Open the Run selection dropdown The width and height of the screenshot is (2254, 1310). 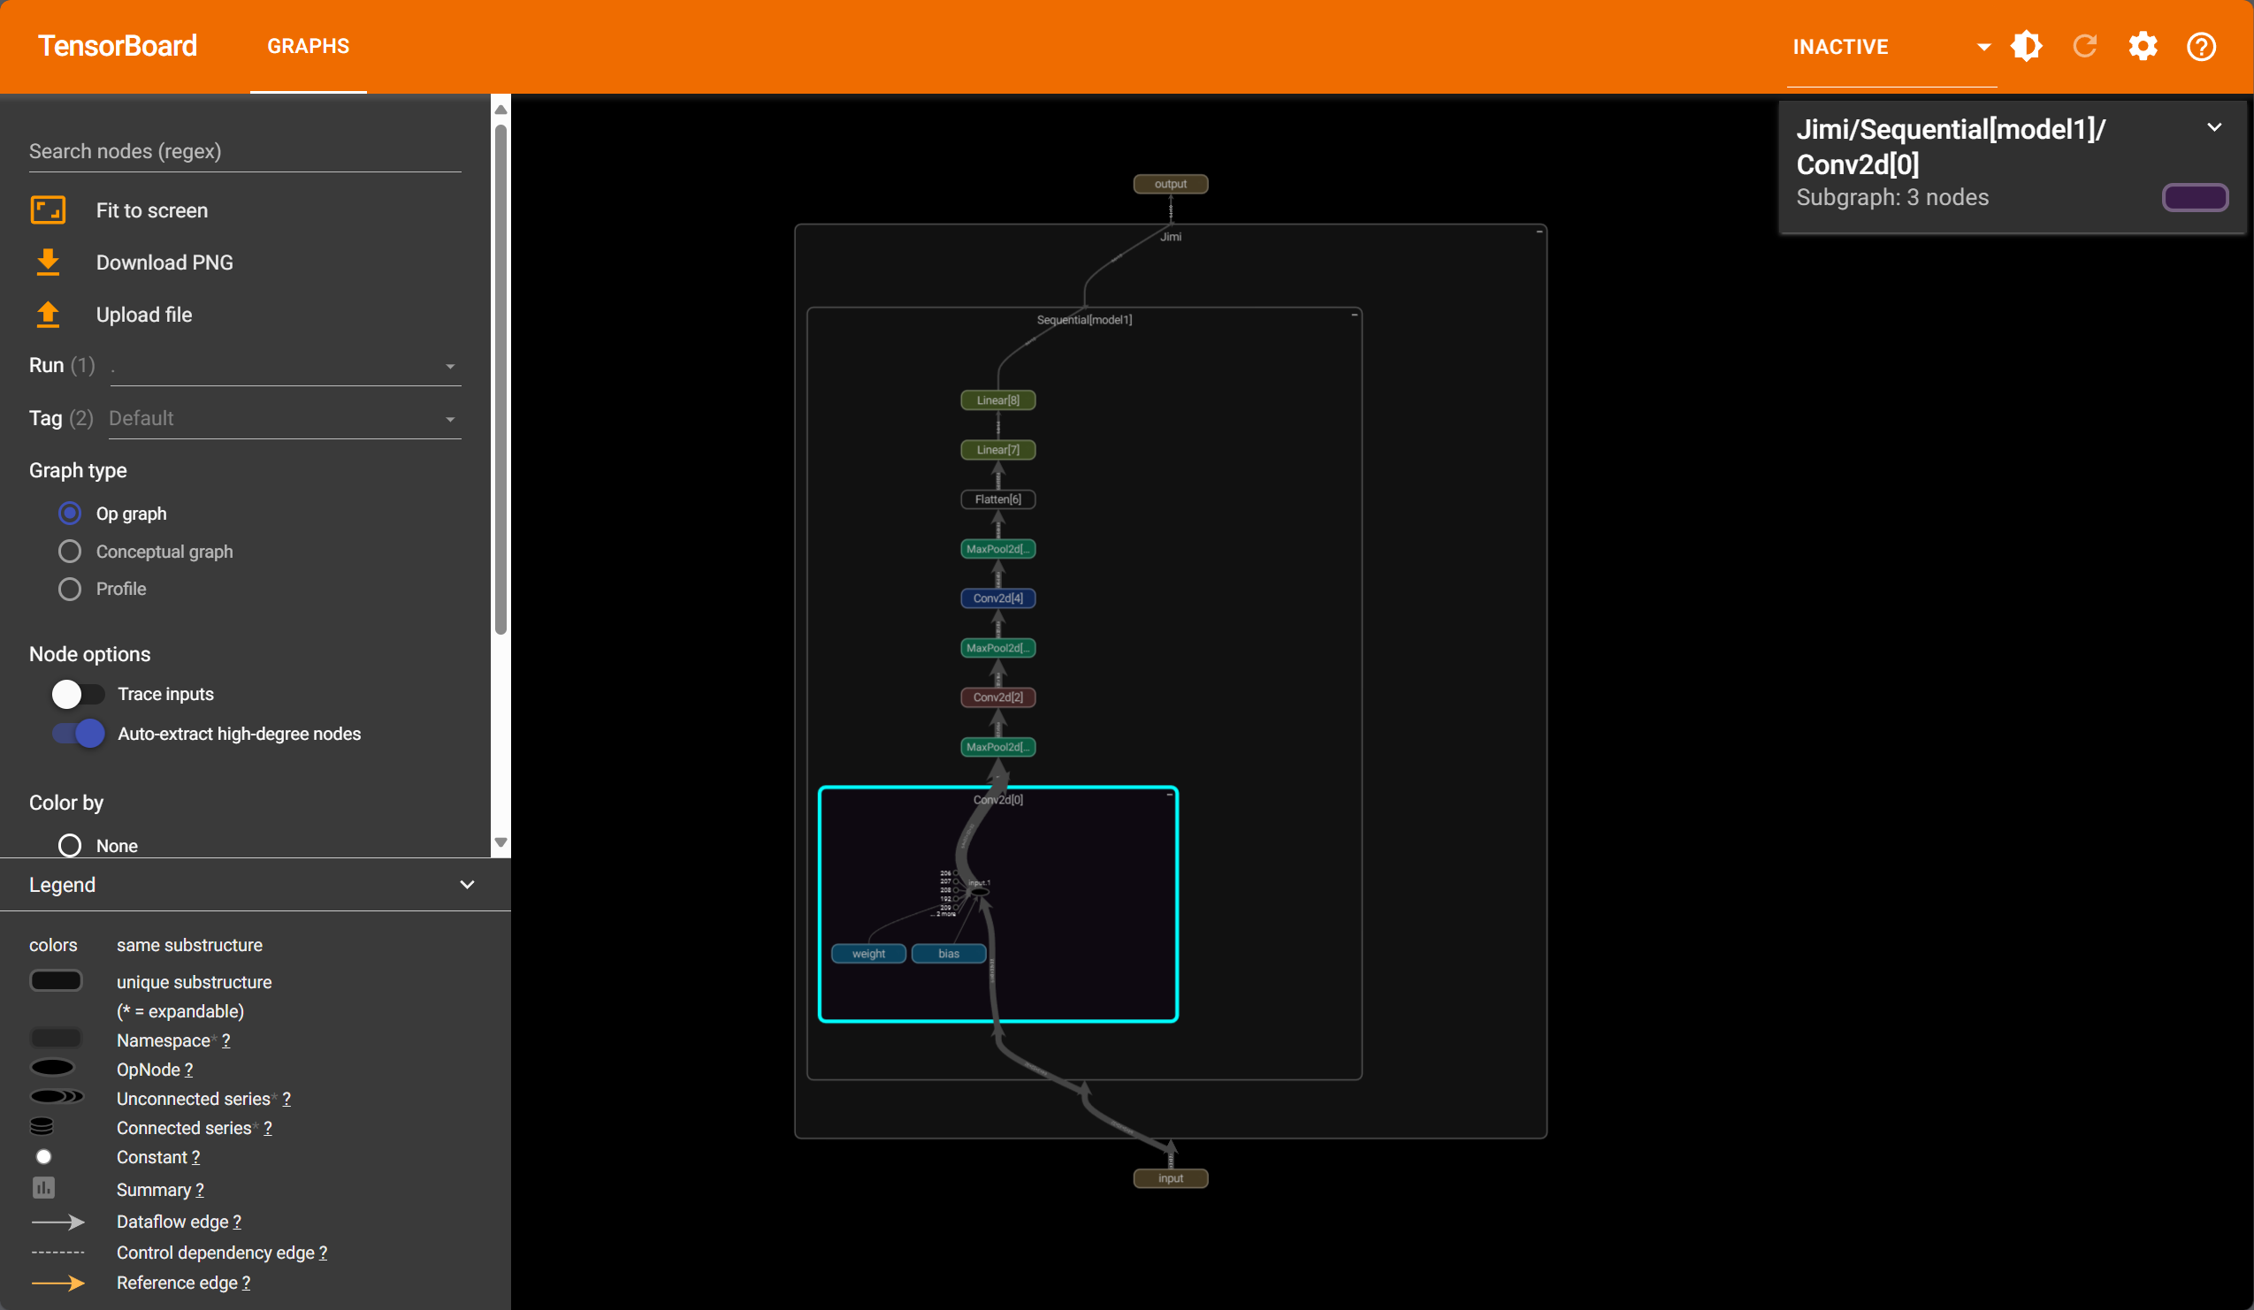pos(285,367)
